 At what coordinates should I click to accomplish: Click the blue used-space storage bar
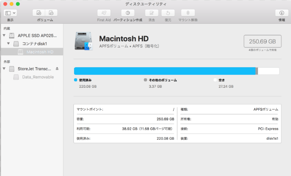coord(165,71)
